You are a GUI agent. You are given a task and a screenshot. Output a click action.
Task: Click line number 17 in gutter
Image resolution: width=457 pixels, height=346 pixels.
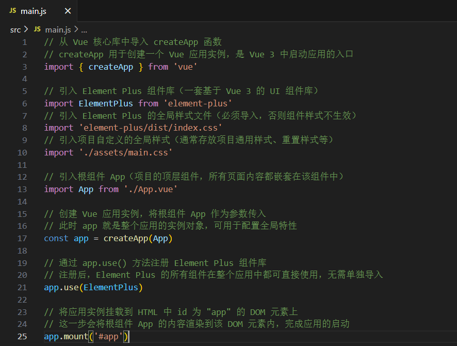22,239
